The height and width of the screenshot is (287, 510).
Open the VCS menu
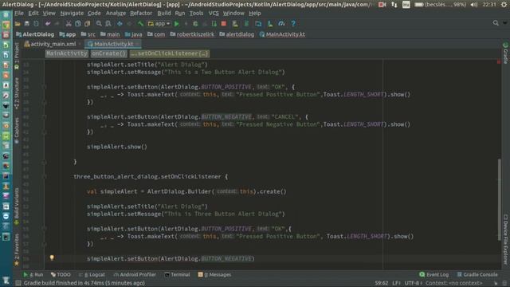tap(214, 13)
